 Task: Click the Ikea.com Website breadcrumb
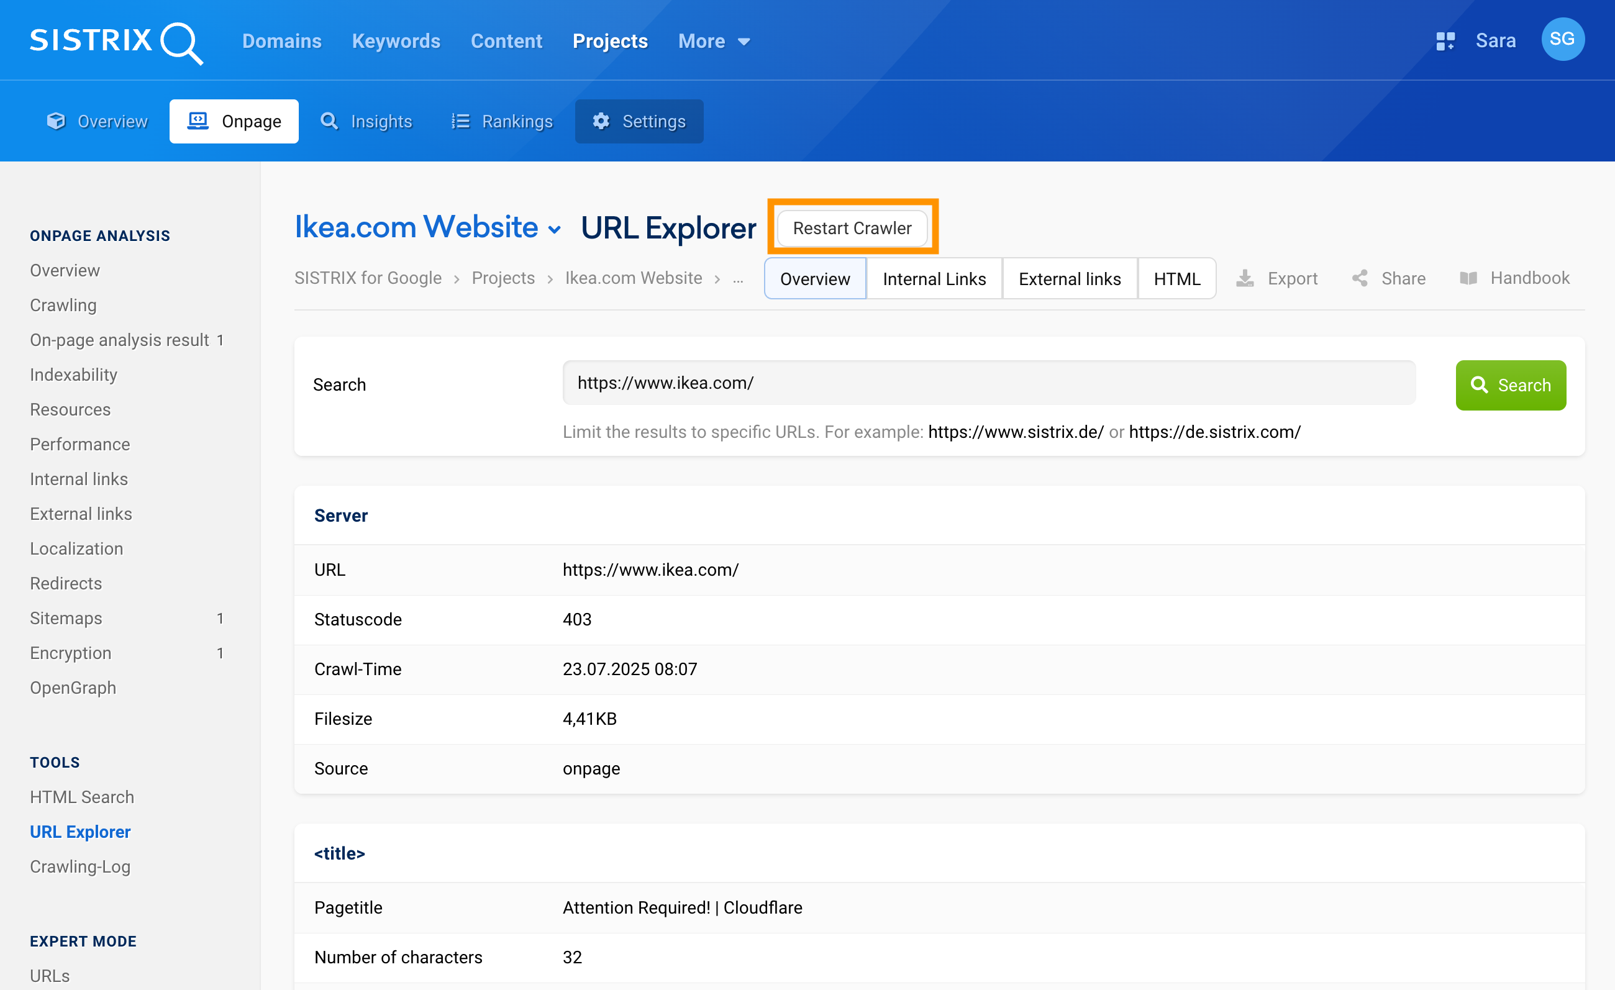click(x=633, y=278)
